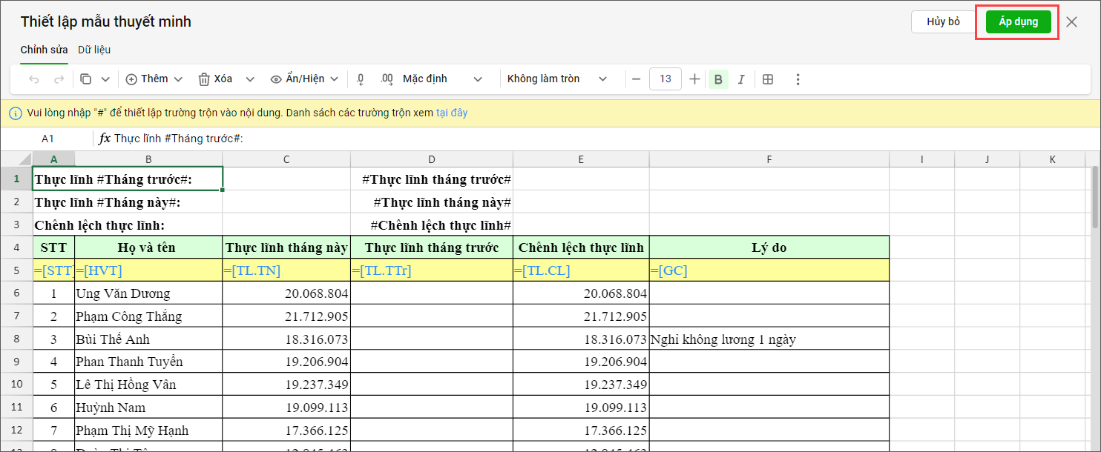Screen dimensions: 1101x452
Task: Click the copy icon in toolbar
Action: [x=86, y=79]
